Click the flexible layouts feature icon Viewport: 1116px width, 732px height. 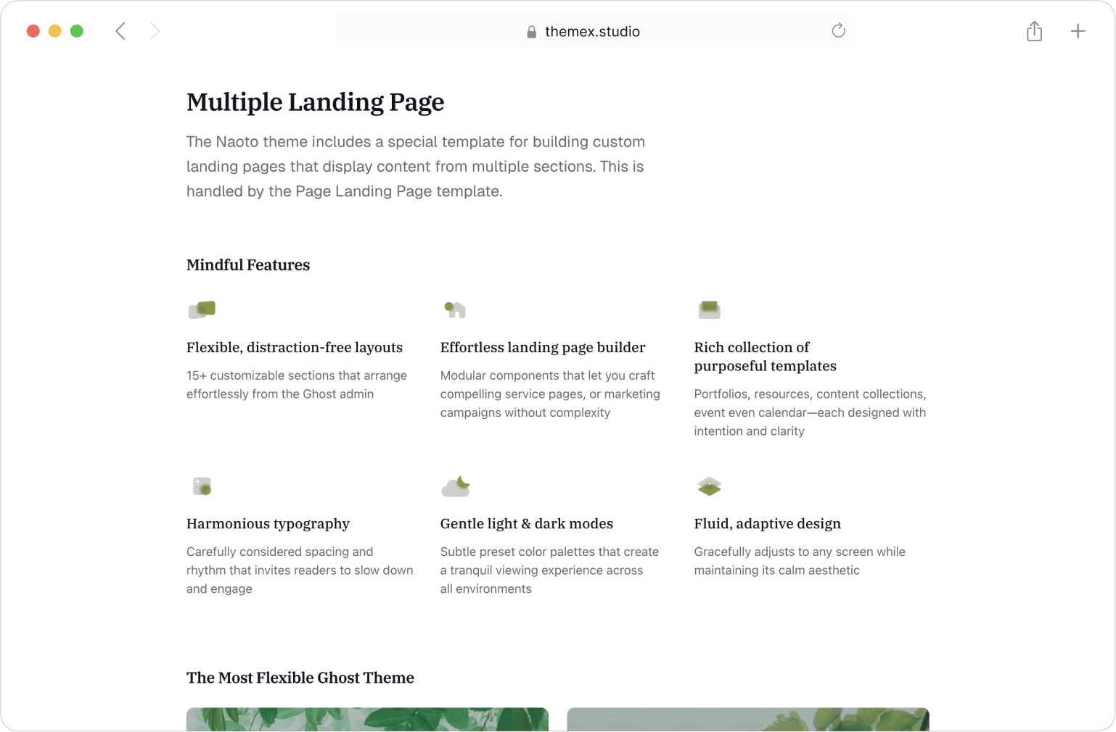coord(202,310)
